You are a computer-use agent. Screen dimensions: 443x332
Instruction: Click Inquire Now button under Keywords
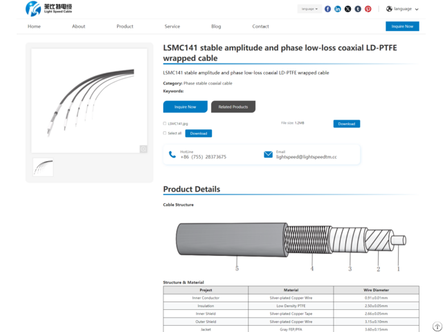[186, 107]
